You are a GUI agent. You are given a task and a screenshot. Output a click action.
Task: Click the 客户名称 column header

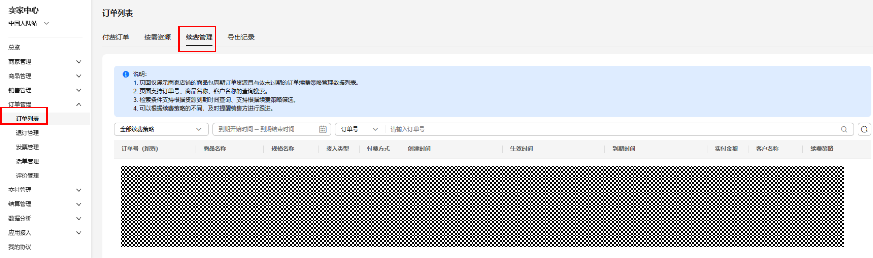767,148
